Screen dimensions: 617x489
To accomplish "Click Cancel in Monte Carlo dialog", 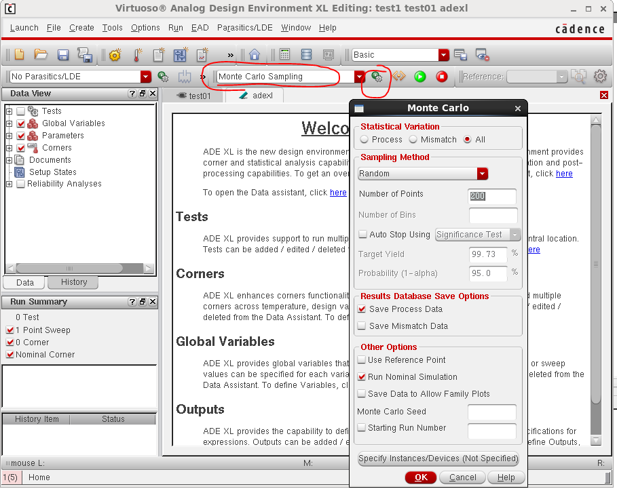I will [x=462, y=477].
